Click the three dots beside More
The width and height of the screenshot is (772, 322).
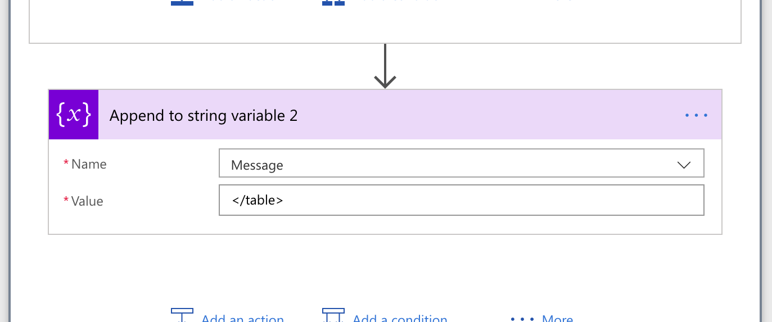click(521, 319)
